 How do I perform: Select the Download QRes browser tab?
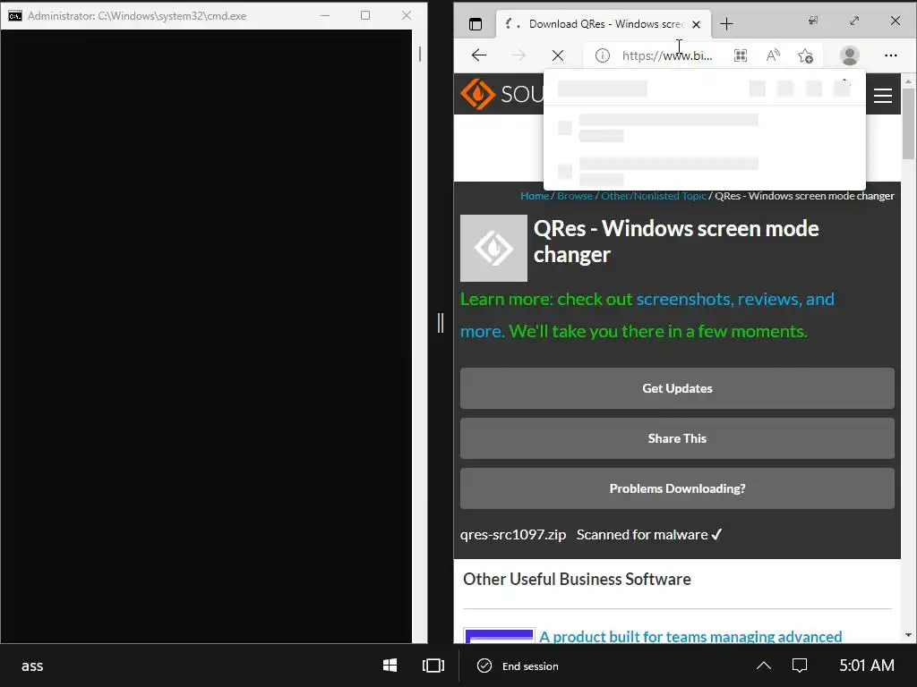603,24
